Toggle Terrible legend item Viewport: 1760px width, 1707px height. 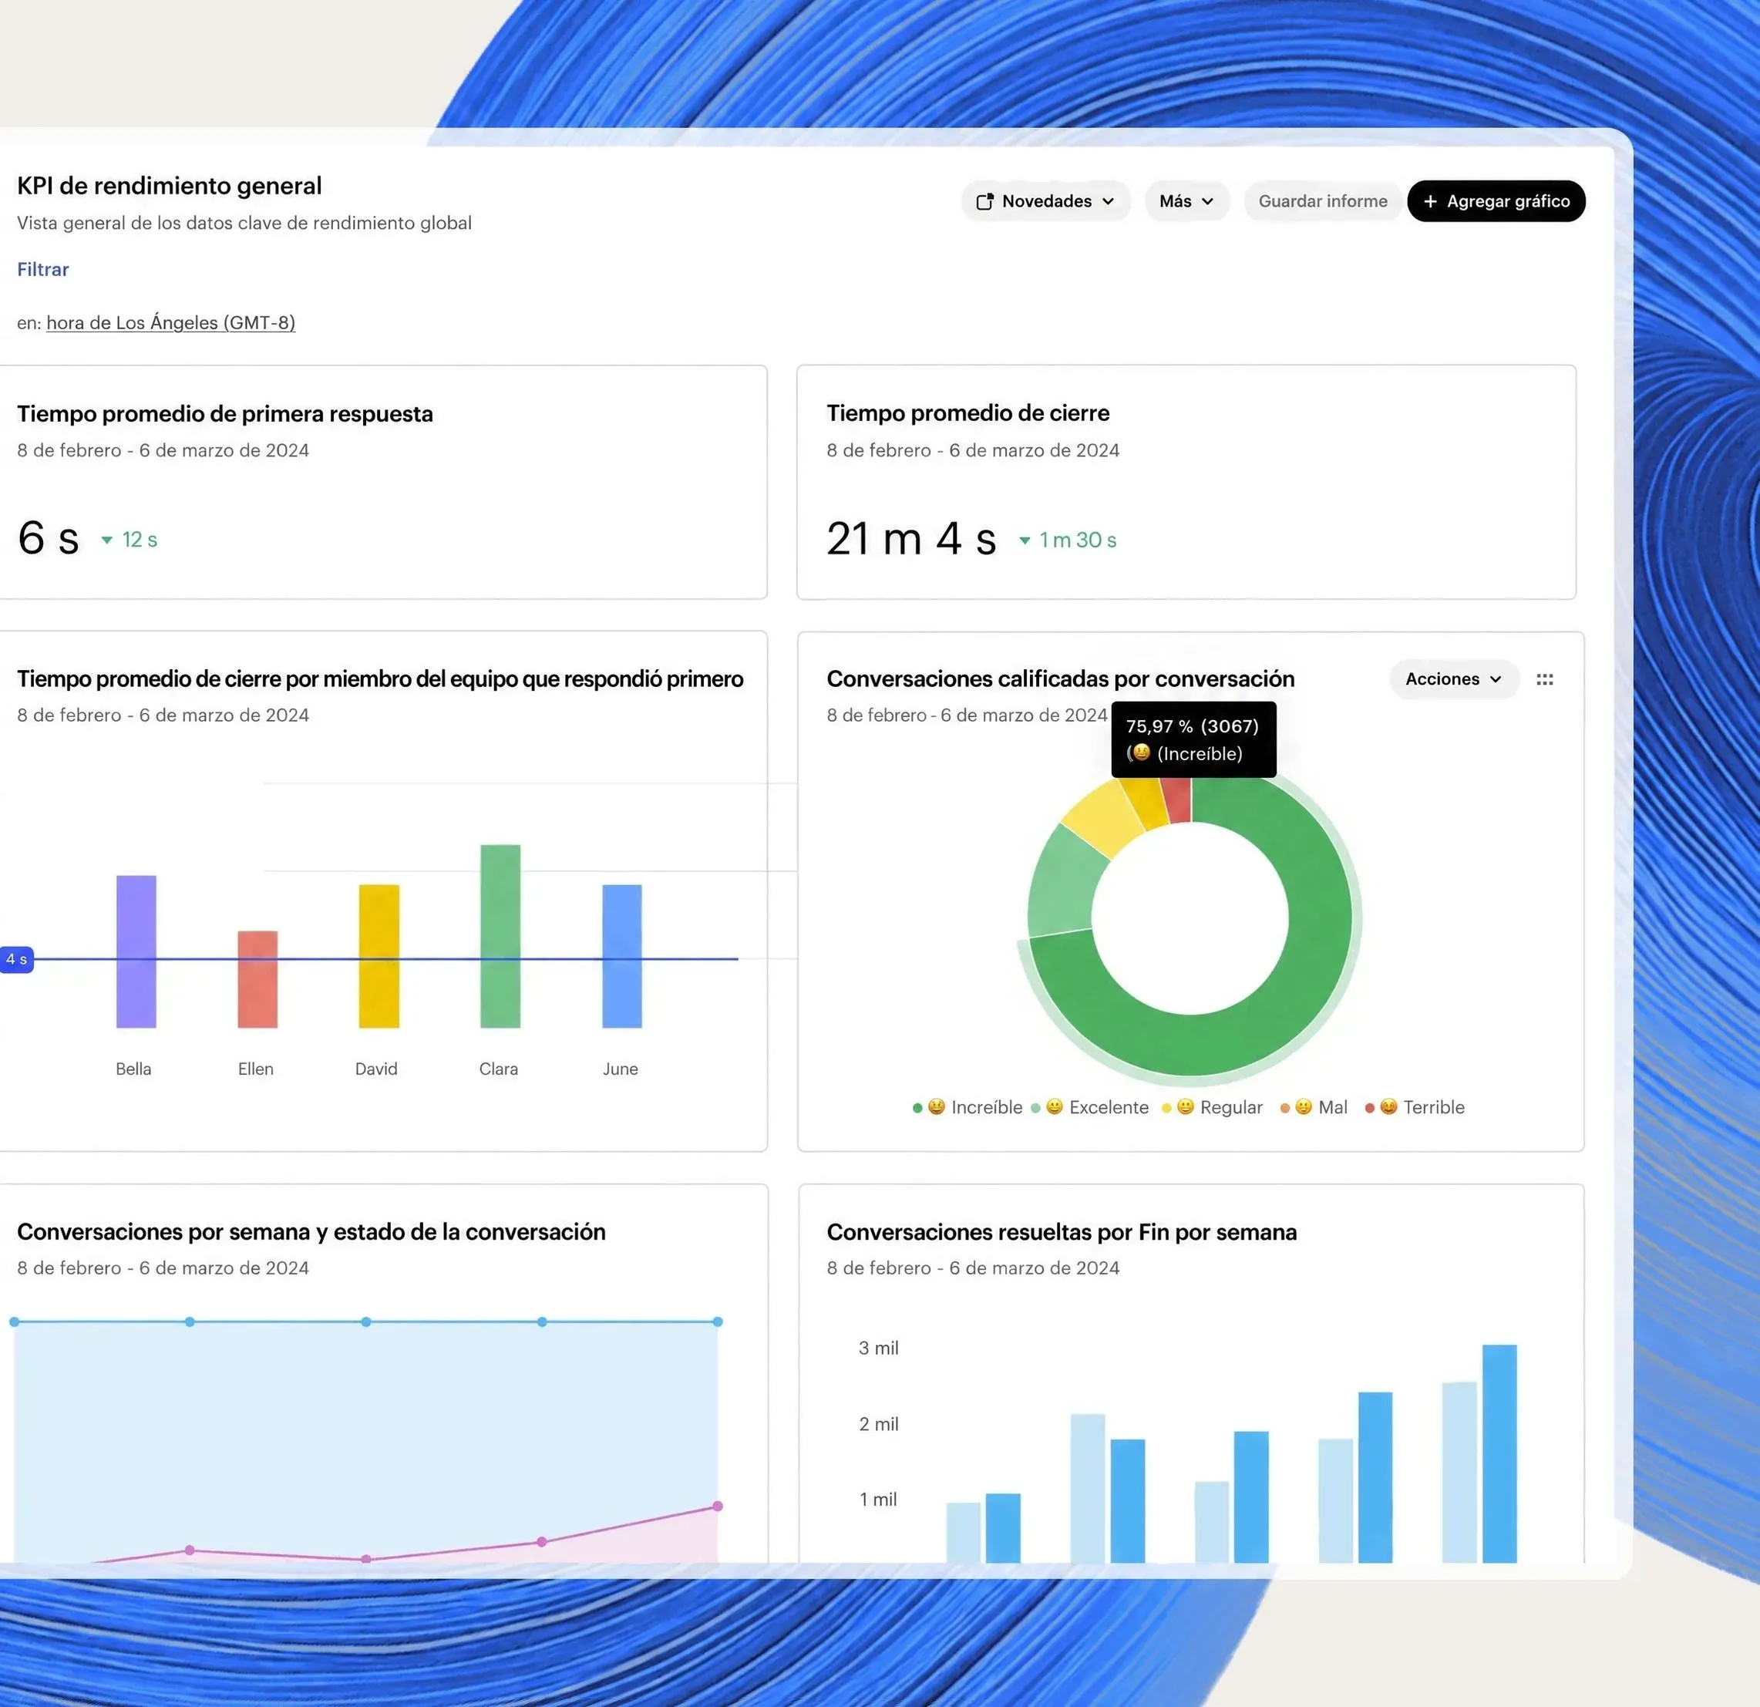tap(1415, 1107)
